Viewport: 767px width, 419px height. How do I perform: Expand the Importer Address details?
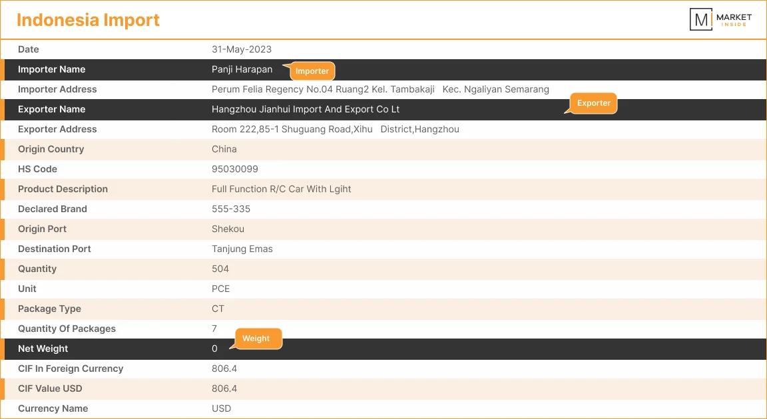point(383,88)
